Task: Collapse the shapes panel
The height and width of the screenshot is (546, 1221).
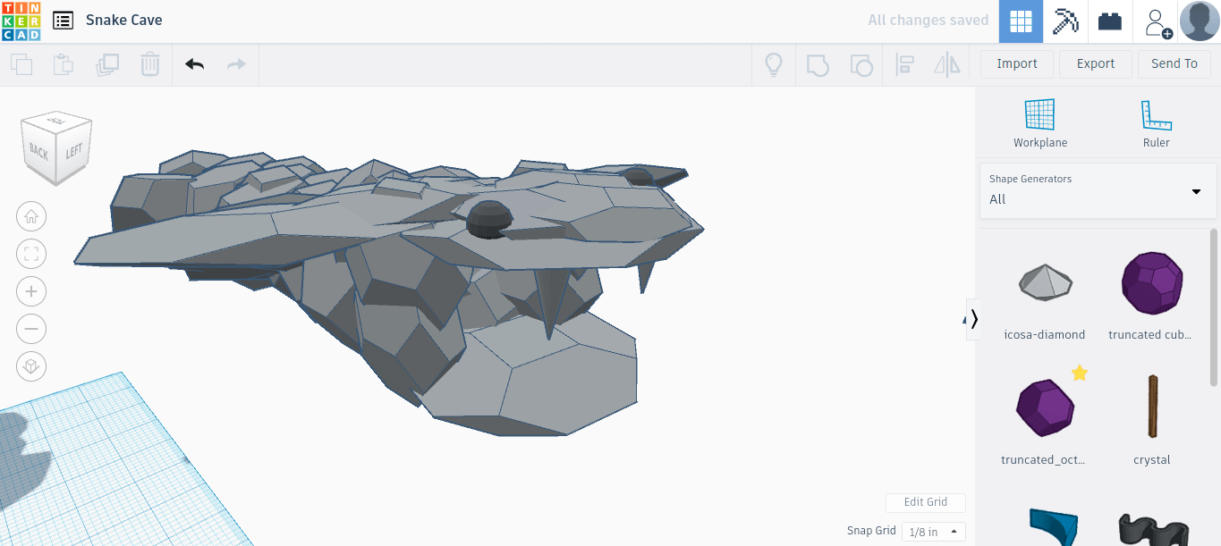Action: (x=974, y=318)
